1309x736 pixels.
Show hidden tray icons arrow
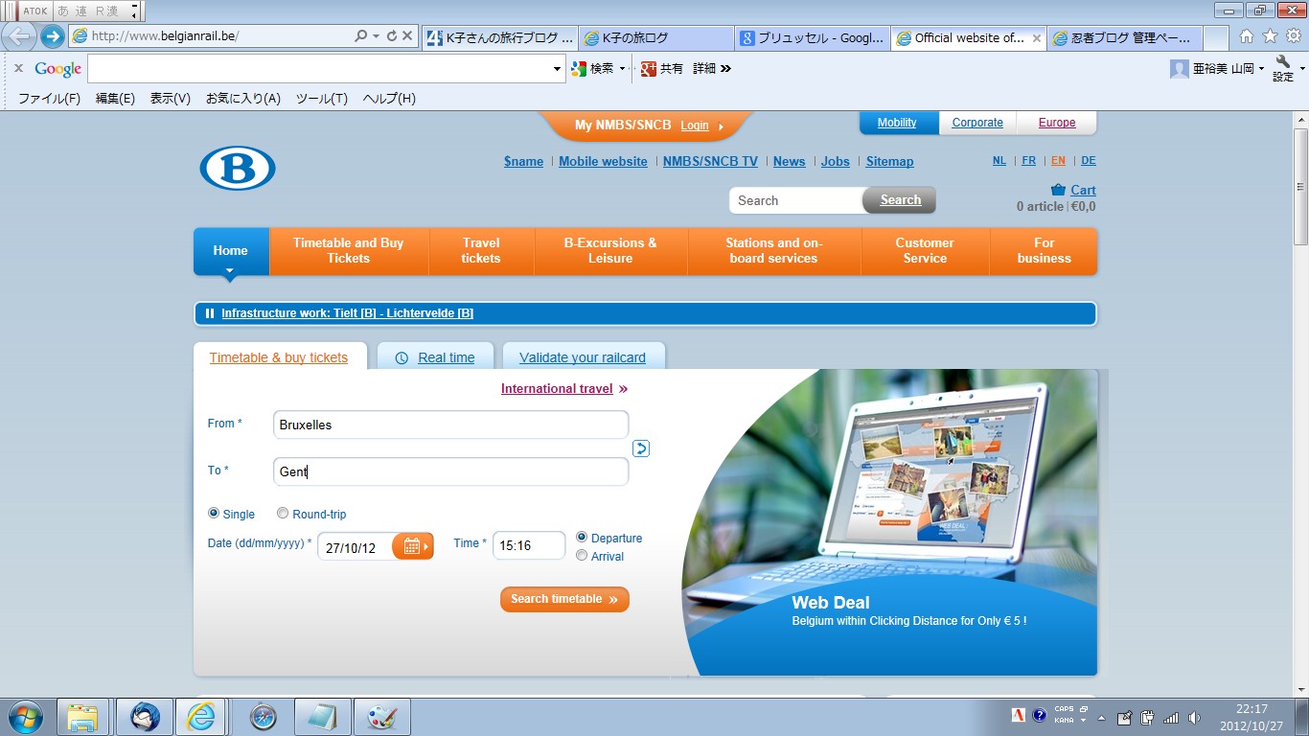click(x=1101, y=717)
